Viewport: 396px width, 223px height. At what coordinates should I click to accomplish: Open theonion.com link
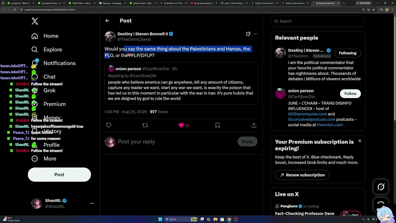coord(330,125)
